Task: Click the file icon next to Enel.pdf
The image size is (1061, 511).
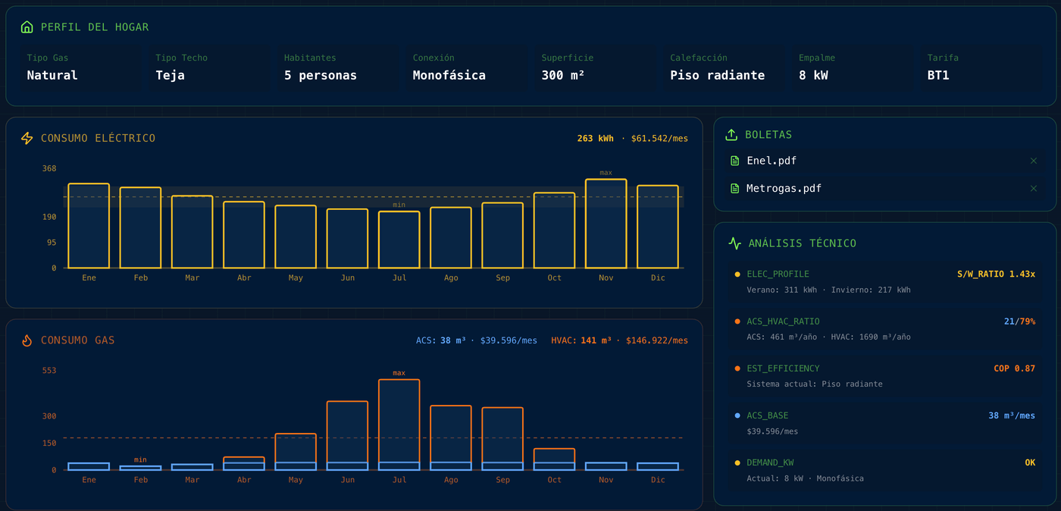Action: click(734, 161)
